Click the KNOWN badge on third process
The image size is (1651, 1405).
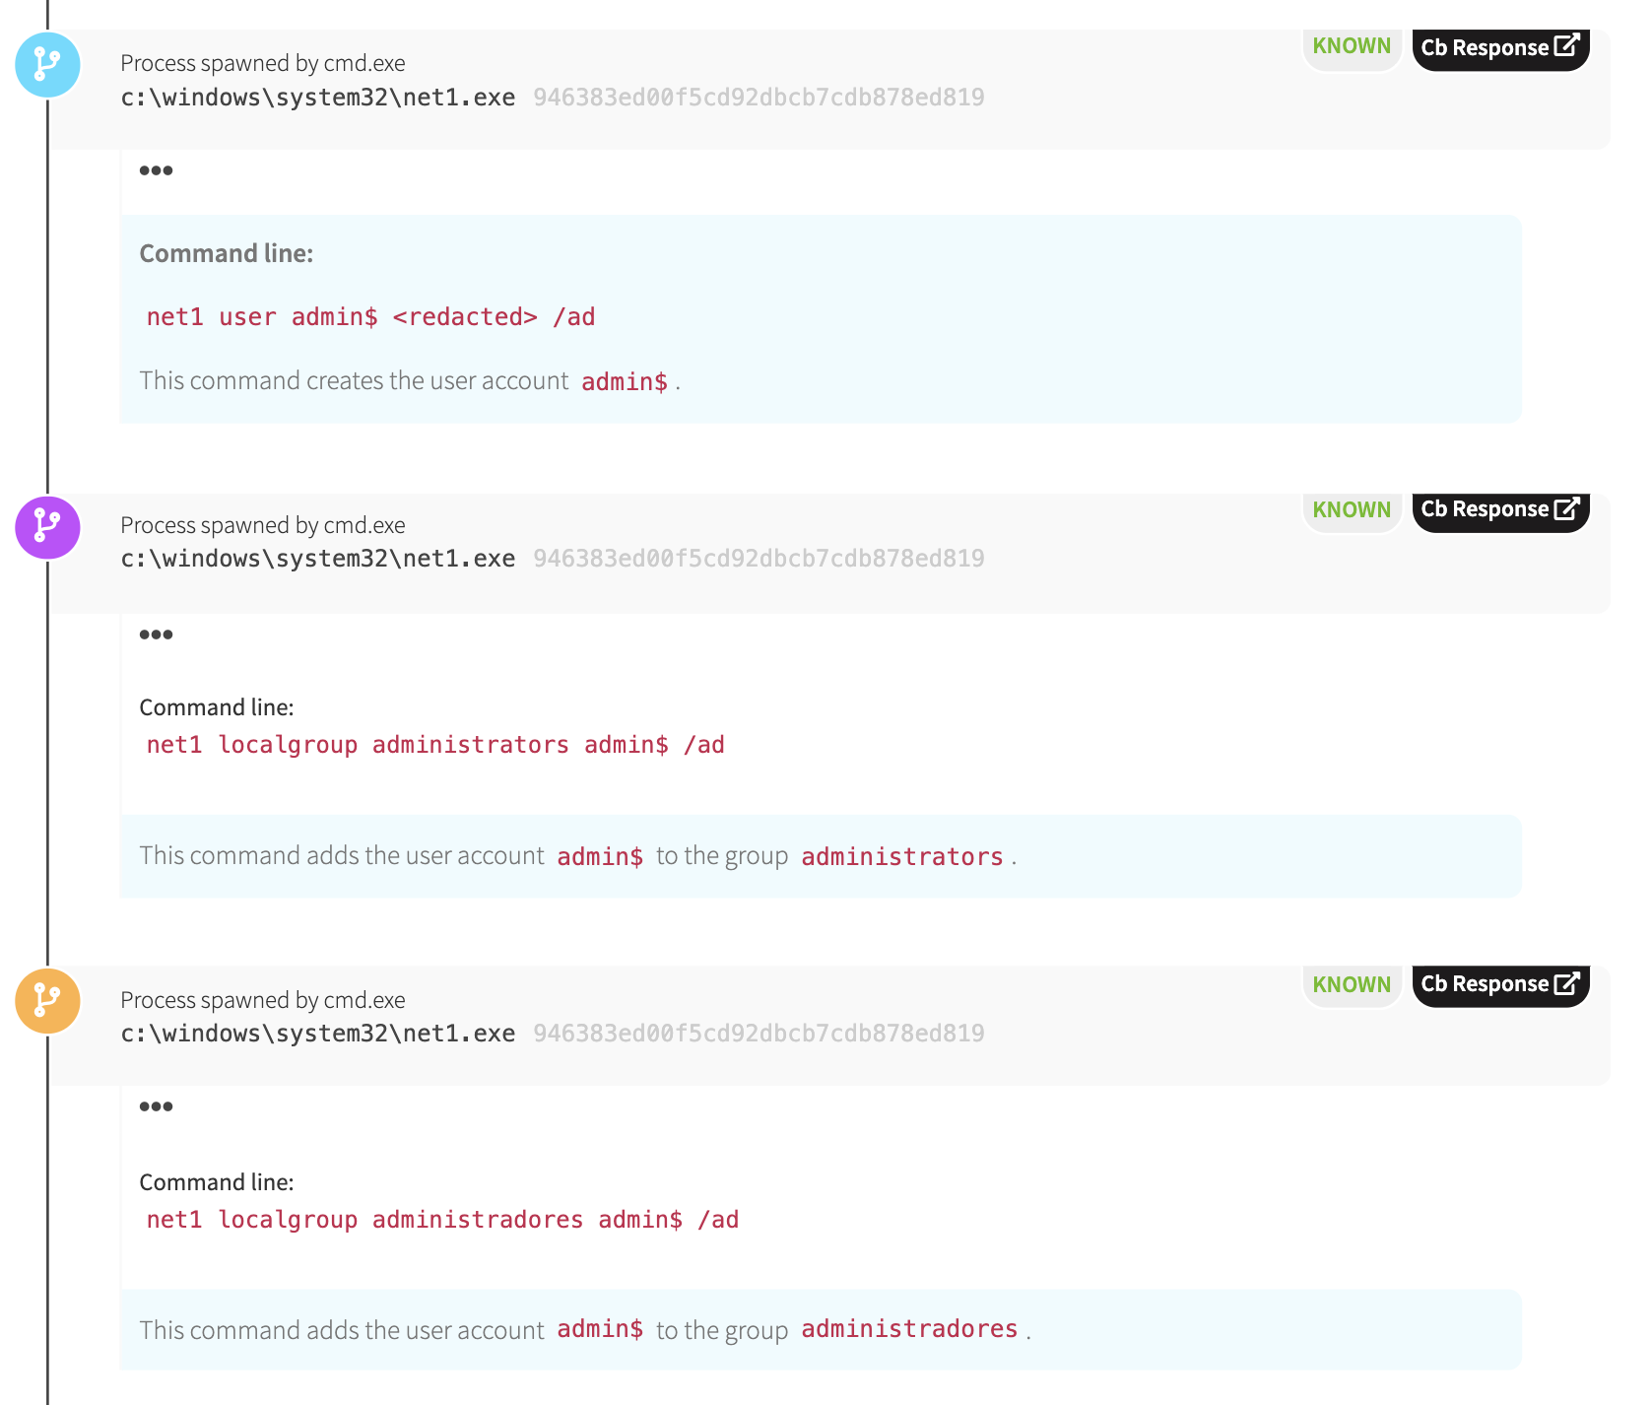click(1352, 984)
